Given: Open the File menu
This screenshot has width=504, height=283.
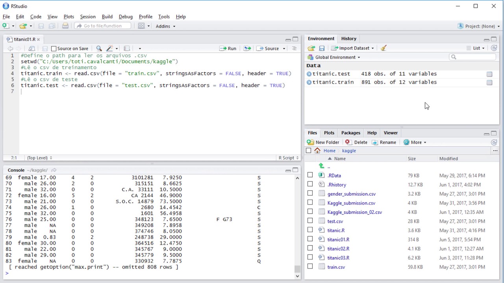Looking at the screenshot, I should (x=6, y=17).
